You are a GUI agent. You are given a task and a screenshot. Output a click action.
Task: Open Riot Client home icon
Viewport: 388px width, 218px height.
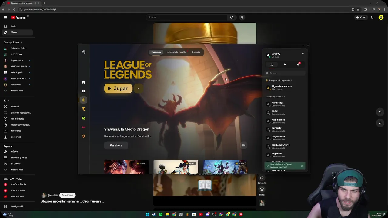click(x=84, y=82)
